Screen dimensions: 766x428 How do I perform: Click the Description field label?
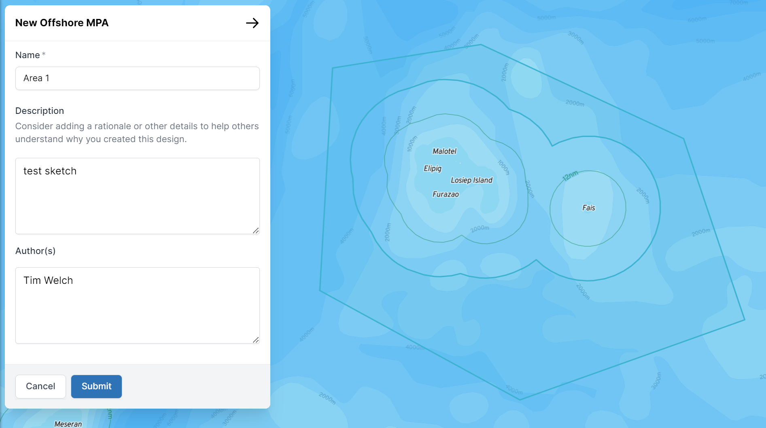point(40,111)
